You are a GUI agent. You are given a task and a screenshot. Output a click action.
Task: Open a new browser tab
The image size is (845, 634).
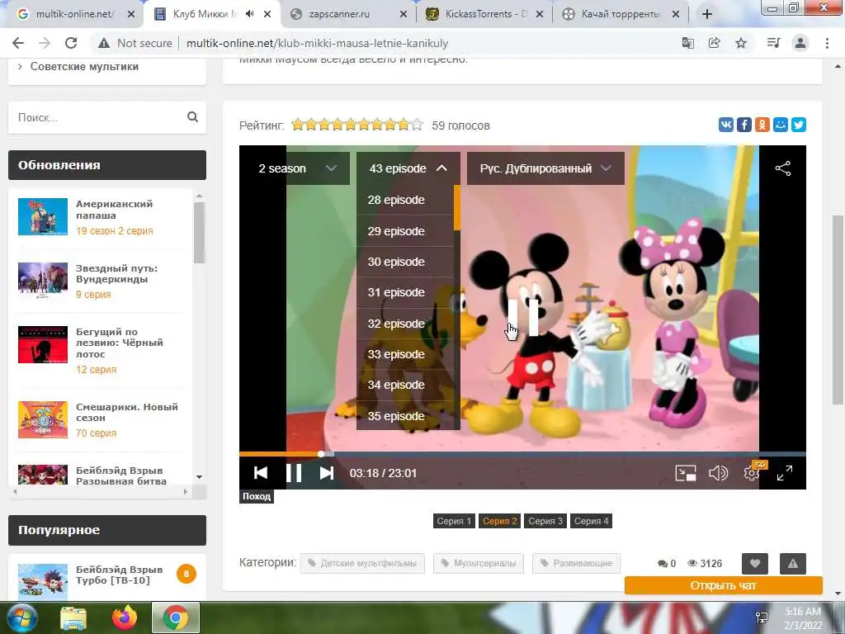click(707, 15)
